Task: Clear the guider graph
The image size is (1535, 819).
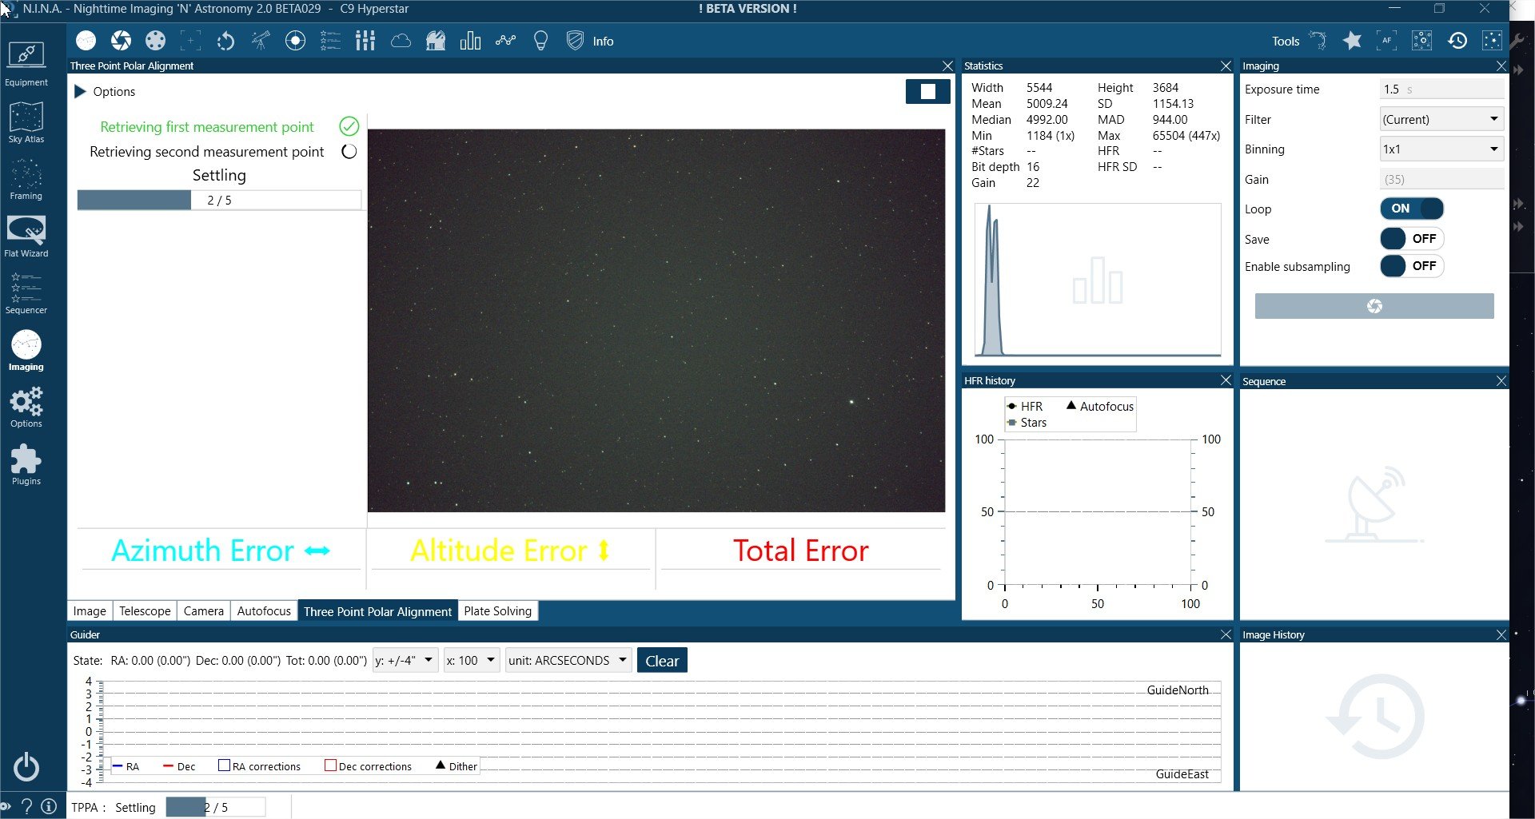Action: coord(662,661)
